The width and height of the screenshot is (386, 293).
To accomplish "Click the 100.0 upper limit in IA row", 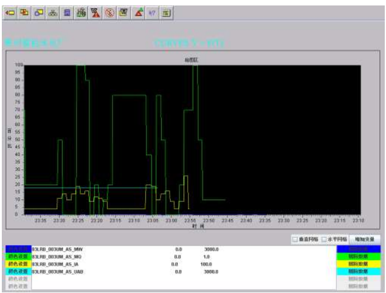I will (x=206, y=264).
